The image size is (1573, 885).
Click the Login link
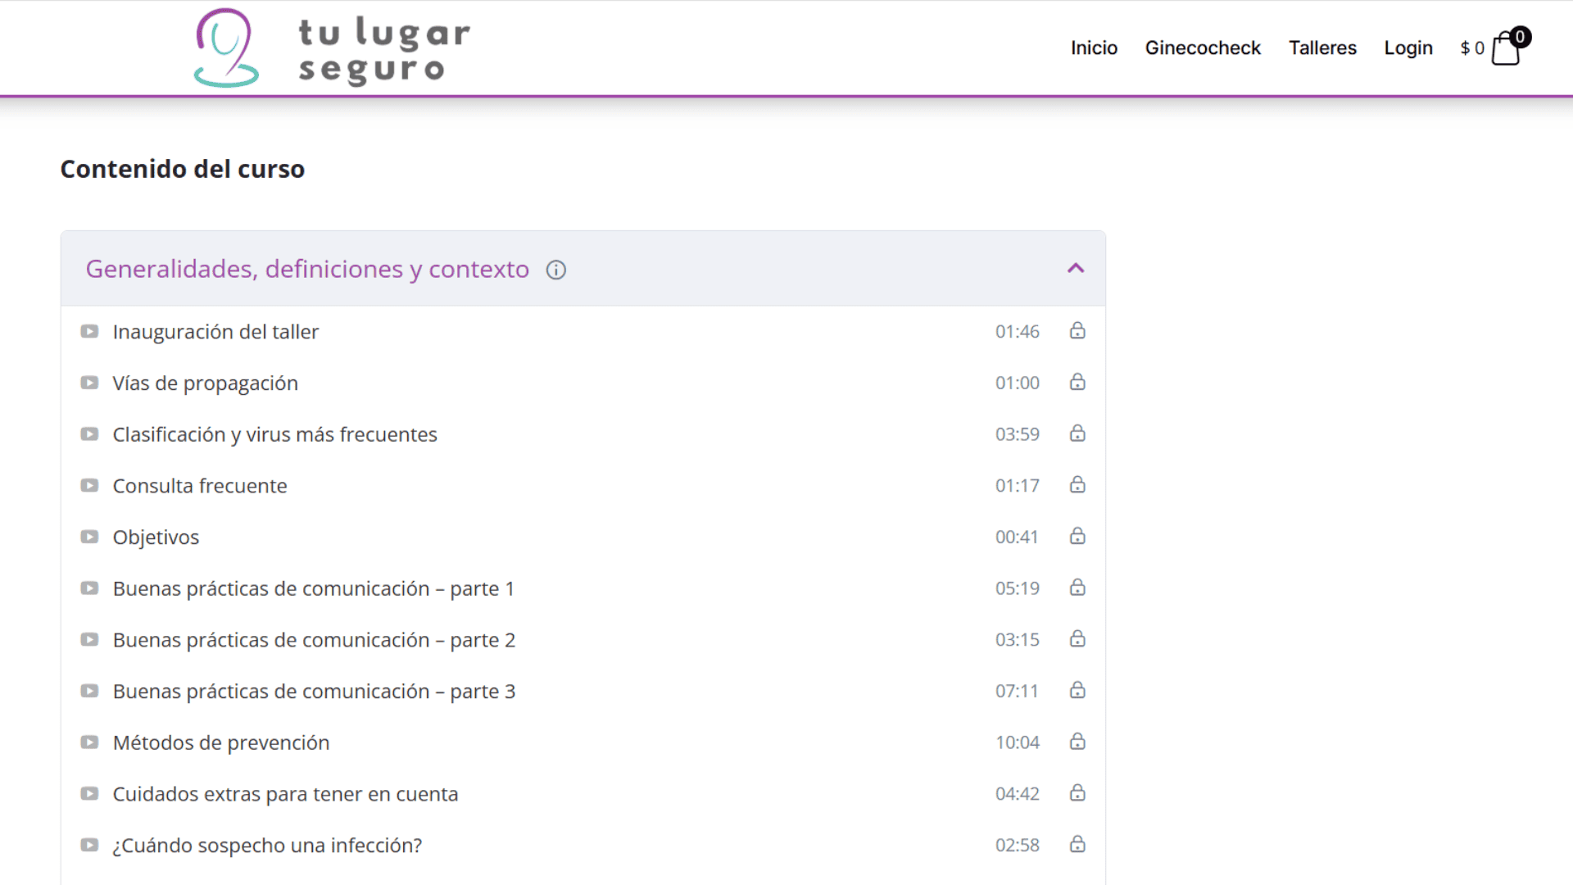pyautogui.click(x=1408, y=48)
